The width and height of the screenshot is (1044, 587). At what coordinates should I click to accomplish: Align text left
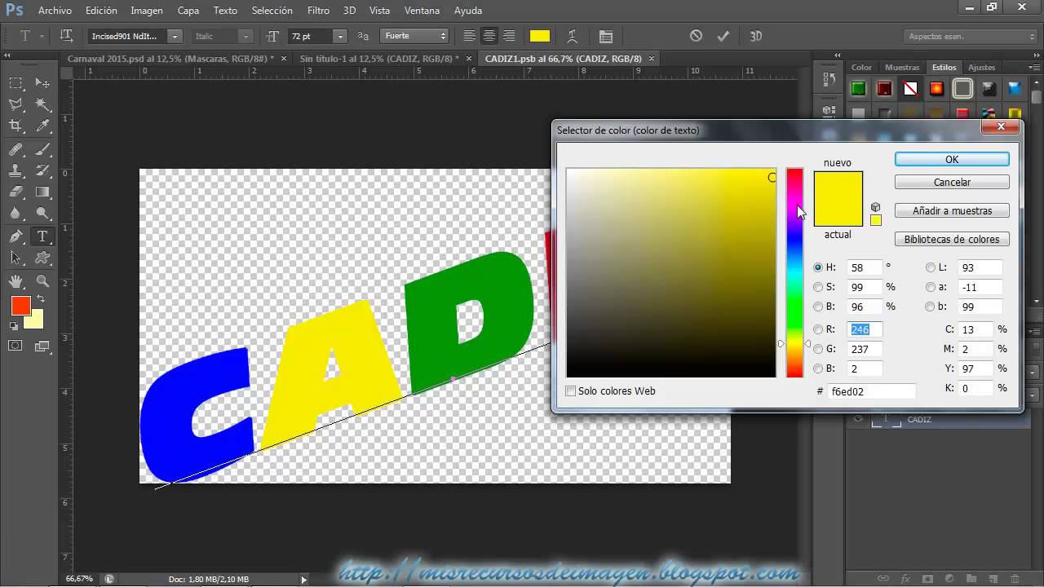tap(469, 36)
